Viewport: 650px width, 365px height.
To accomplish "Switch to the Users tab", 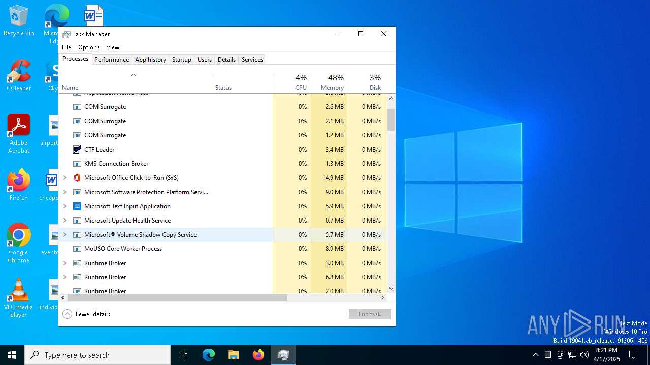I will 205,60.
